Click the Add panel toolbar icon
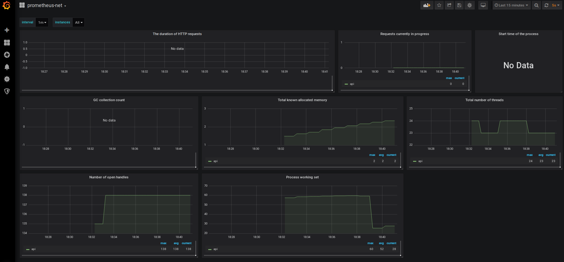Image resolution: width=564 pixels, height=262 pixels. [x=427, y=5]
